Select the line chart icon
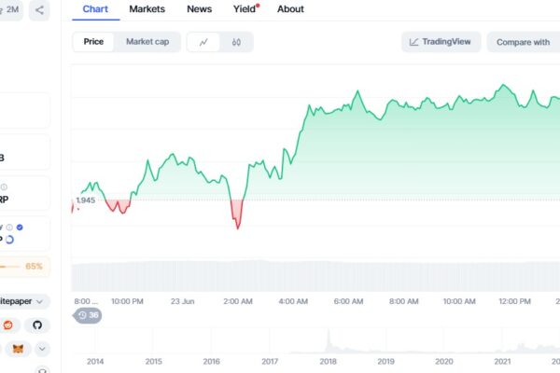Screen dimensions: 560x373 point(203,42)
